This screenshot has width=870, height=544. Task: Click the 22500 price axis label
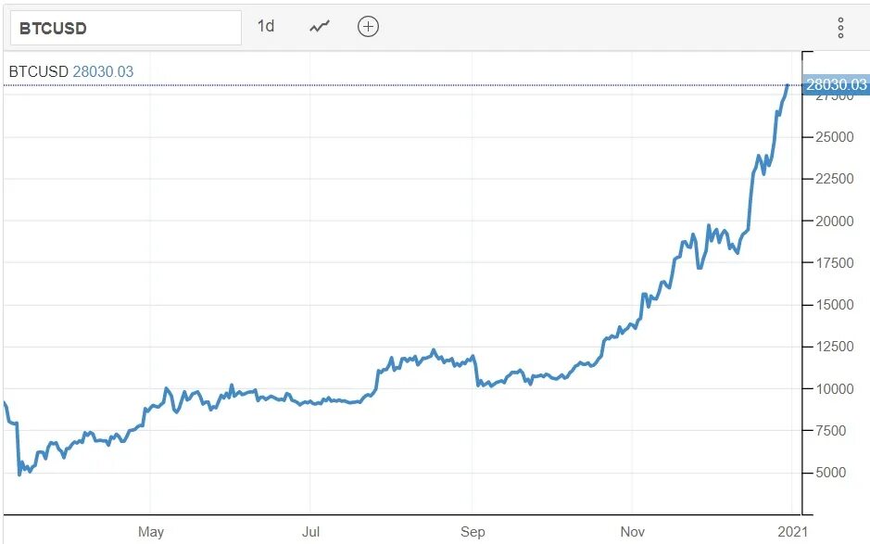pyautogui.click(x=835, y=179)
